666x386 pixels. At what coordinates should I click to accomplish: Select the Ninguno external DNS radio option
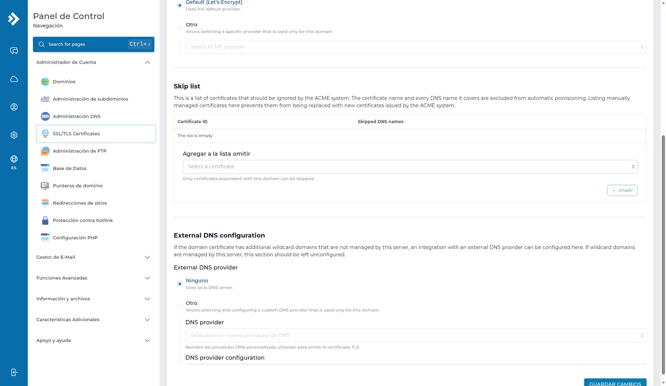pyautogui.click(x=180, y=284)
